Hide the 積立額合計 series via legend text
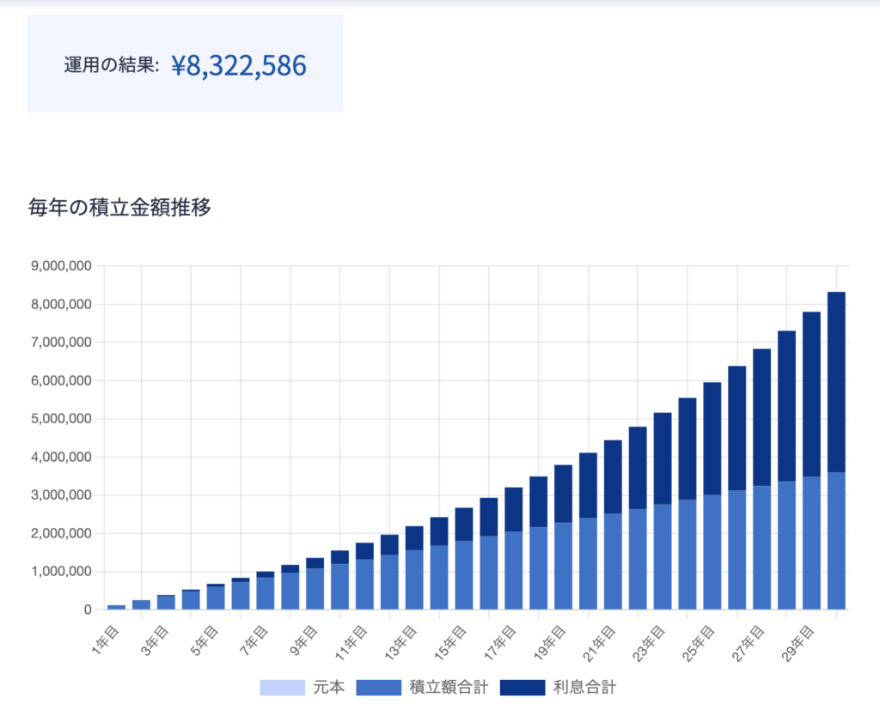This screenshot has width=880, height=716. pyautogui.click(x=447, y=688)
